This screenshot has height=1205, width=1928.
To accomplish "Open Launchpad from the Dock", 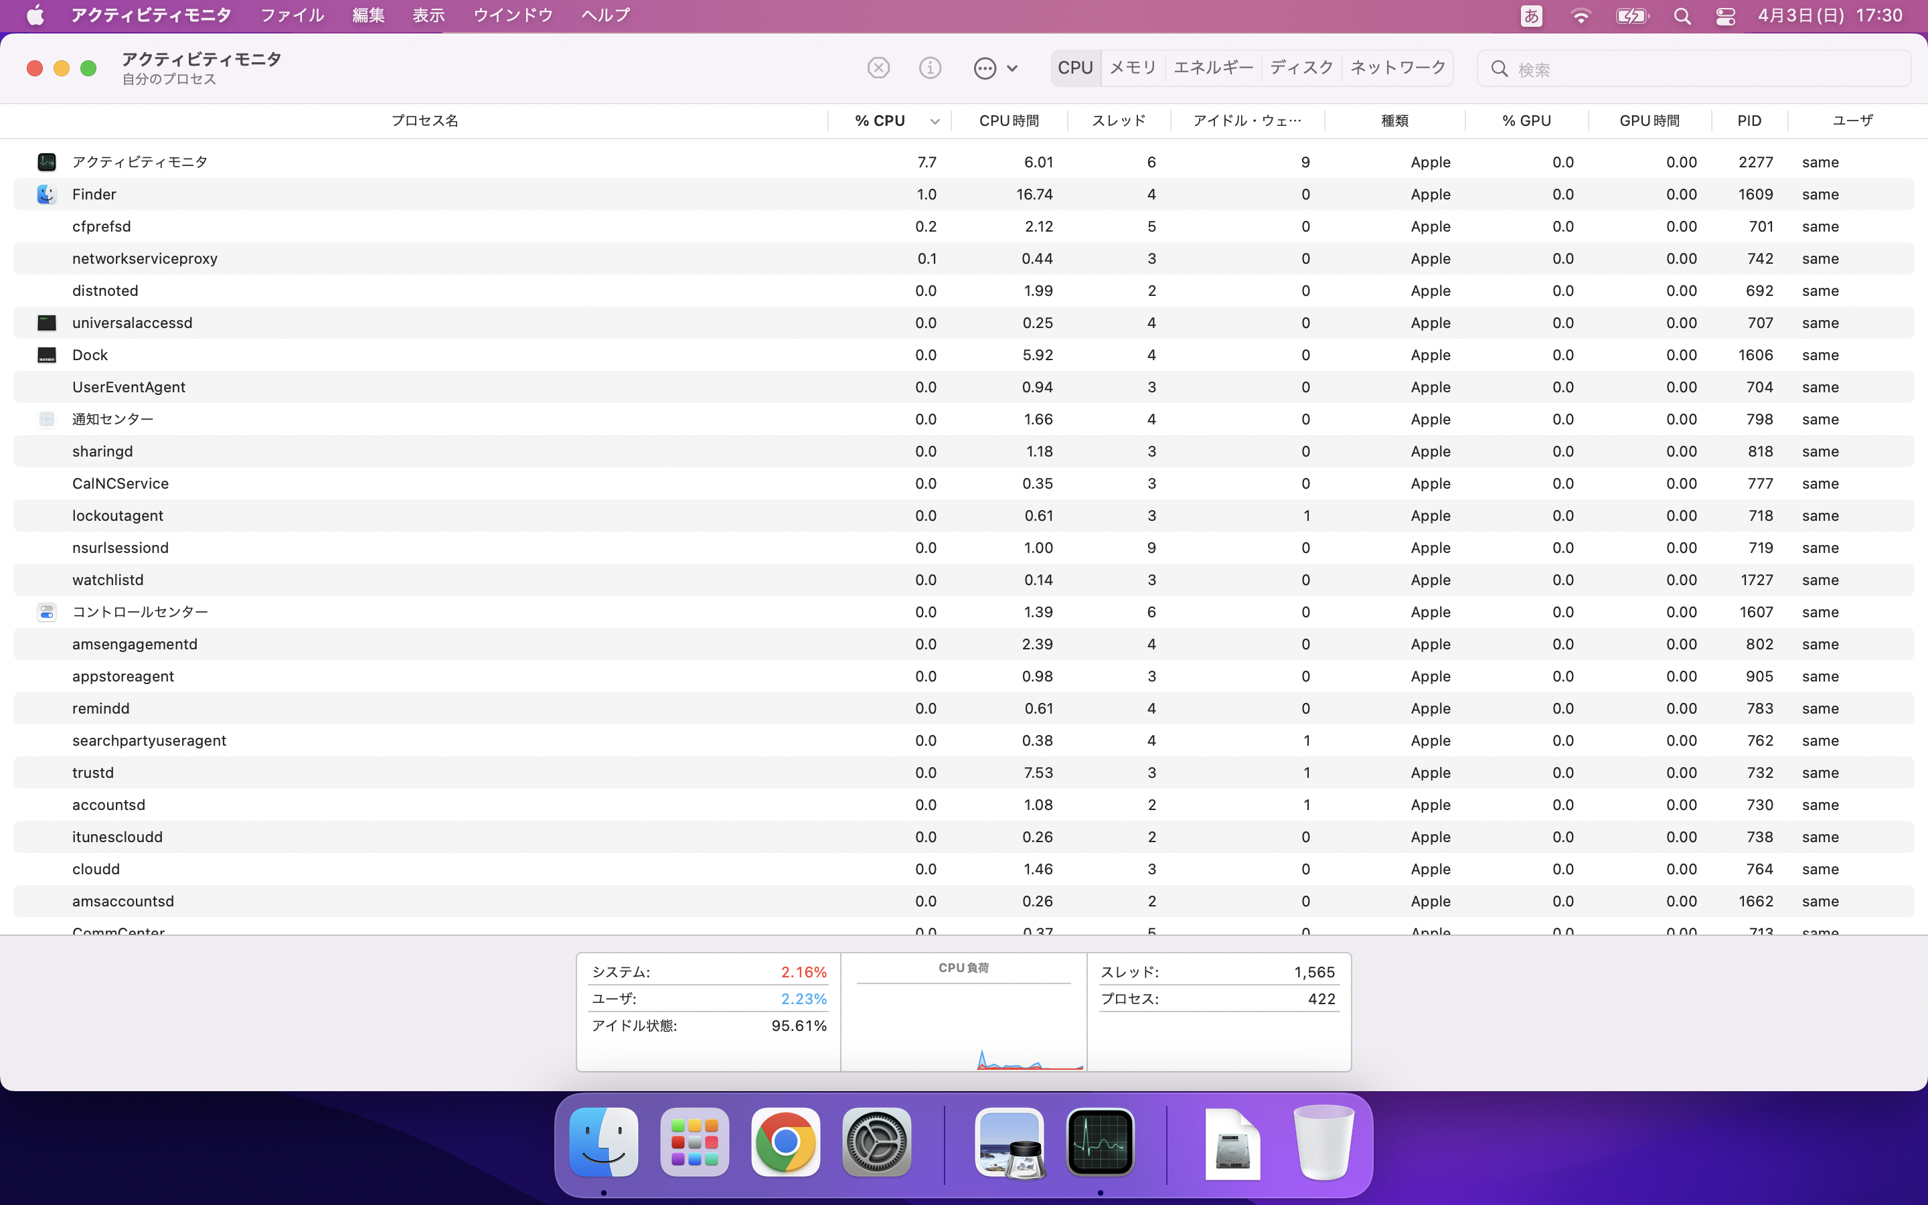I will click(x=694, y=1141).
